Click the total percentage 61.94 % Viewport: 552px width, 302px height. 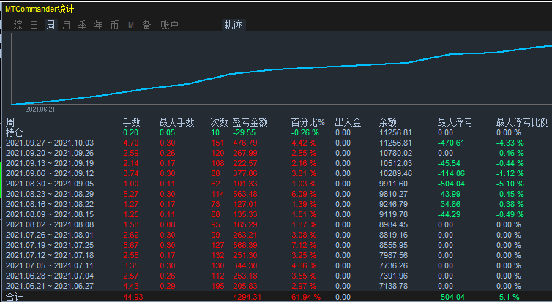click(305, 297)
